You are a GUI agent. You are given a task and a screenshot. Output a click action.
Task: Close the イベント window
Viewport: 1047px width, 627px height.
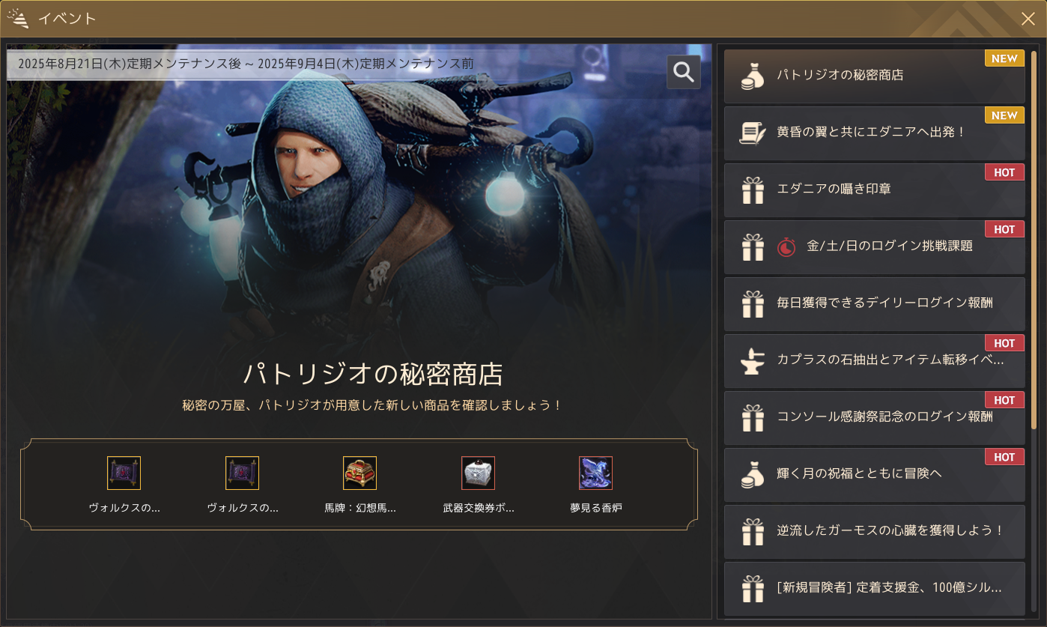pos(1028,19)
